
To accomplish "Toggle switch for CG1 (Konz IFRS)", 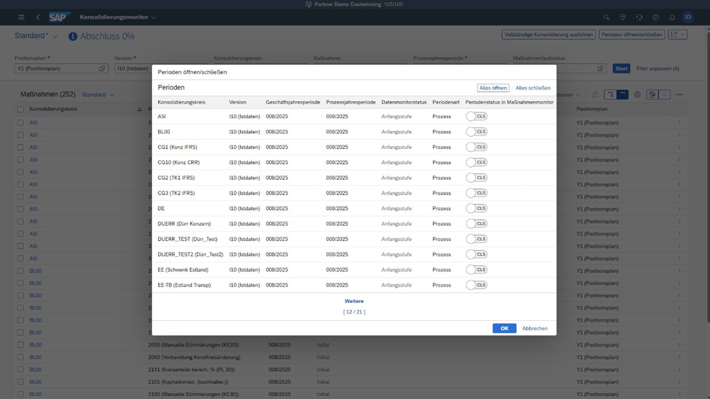I will pyautogui.click(x=476, y=147).
